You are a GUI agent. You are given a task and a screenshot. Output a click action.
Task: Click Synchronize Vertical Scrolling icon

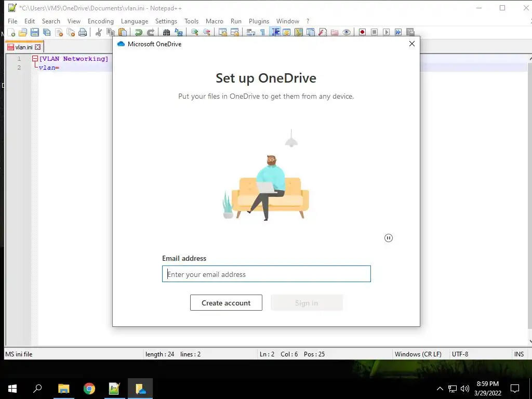pos(222,32)
